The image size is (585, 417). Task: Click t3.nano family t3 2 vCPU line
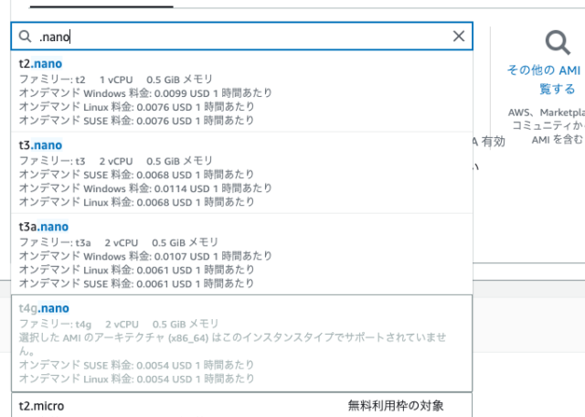click(116, 161)
